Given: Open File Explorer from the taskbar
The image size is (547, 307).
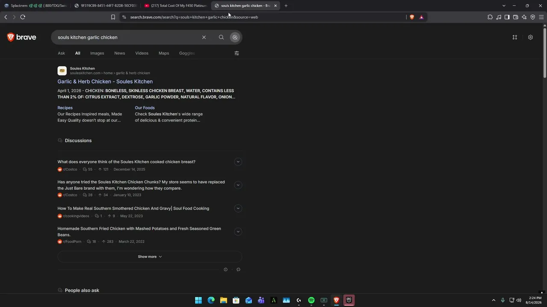Looking at the screenshot, I should [x=224, y=300].
